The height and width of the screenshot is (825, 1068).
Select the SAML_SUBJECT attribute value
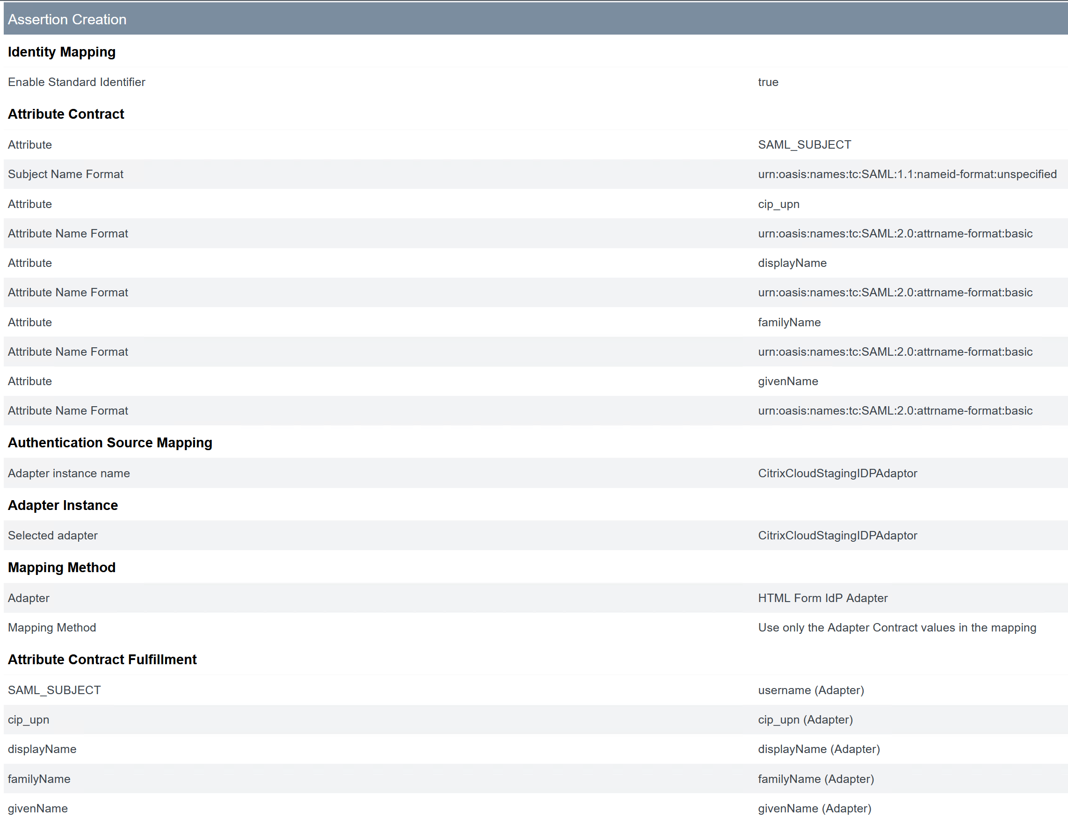(x=804, y=145)
